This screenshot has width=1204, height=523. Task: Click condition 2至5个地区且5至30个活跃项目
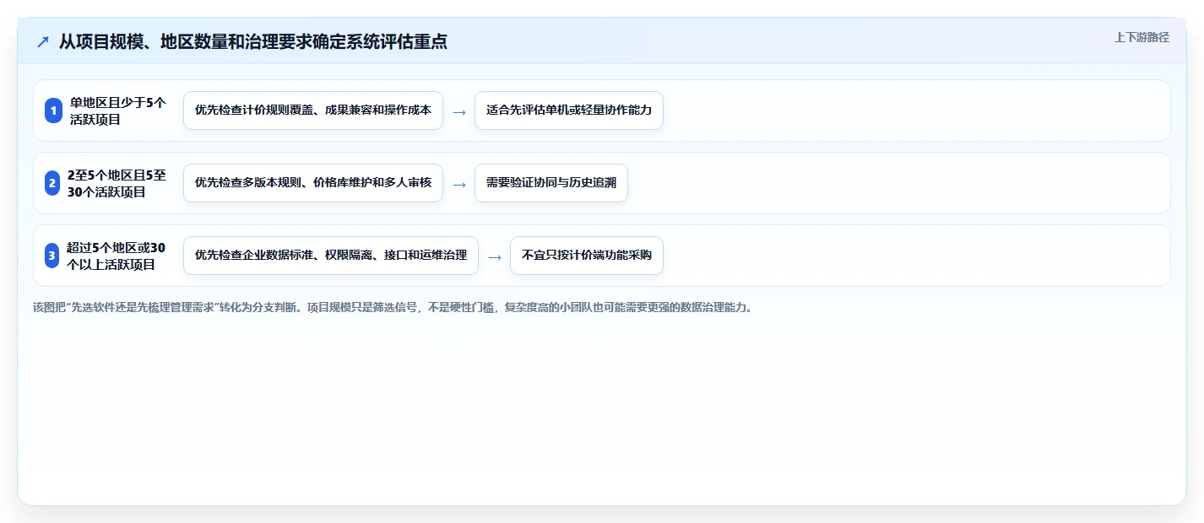pos(117,183)
